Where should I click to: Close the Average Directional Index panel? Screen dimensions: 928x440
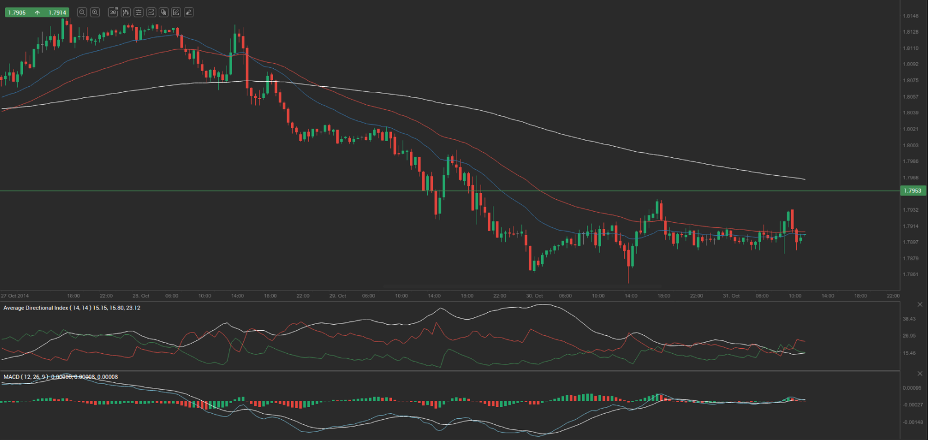click(x=920, y=305)
